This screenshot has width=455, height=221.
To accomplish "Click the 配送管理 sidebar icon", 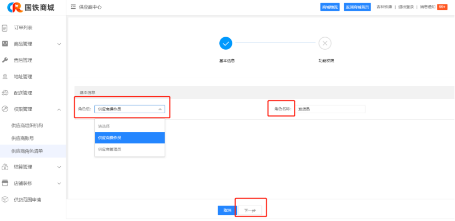I will [5, 93].
